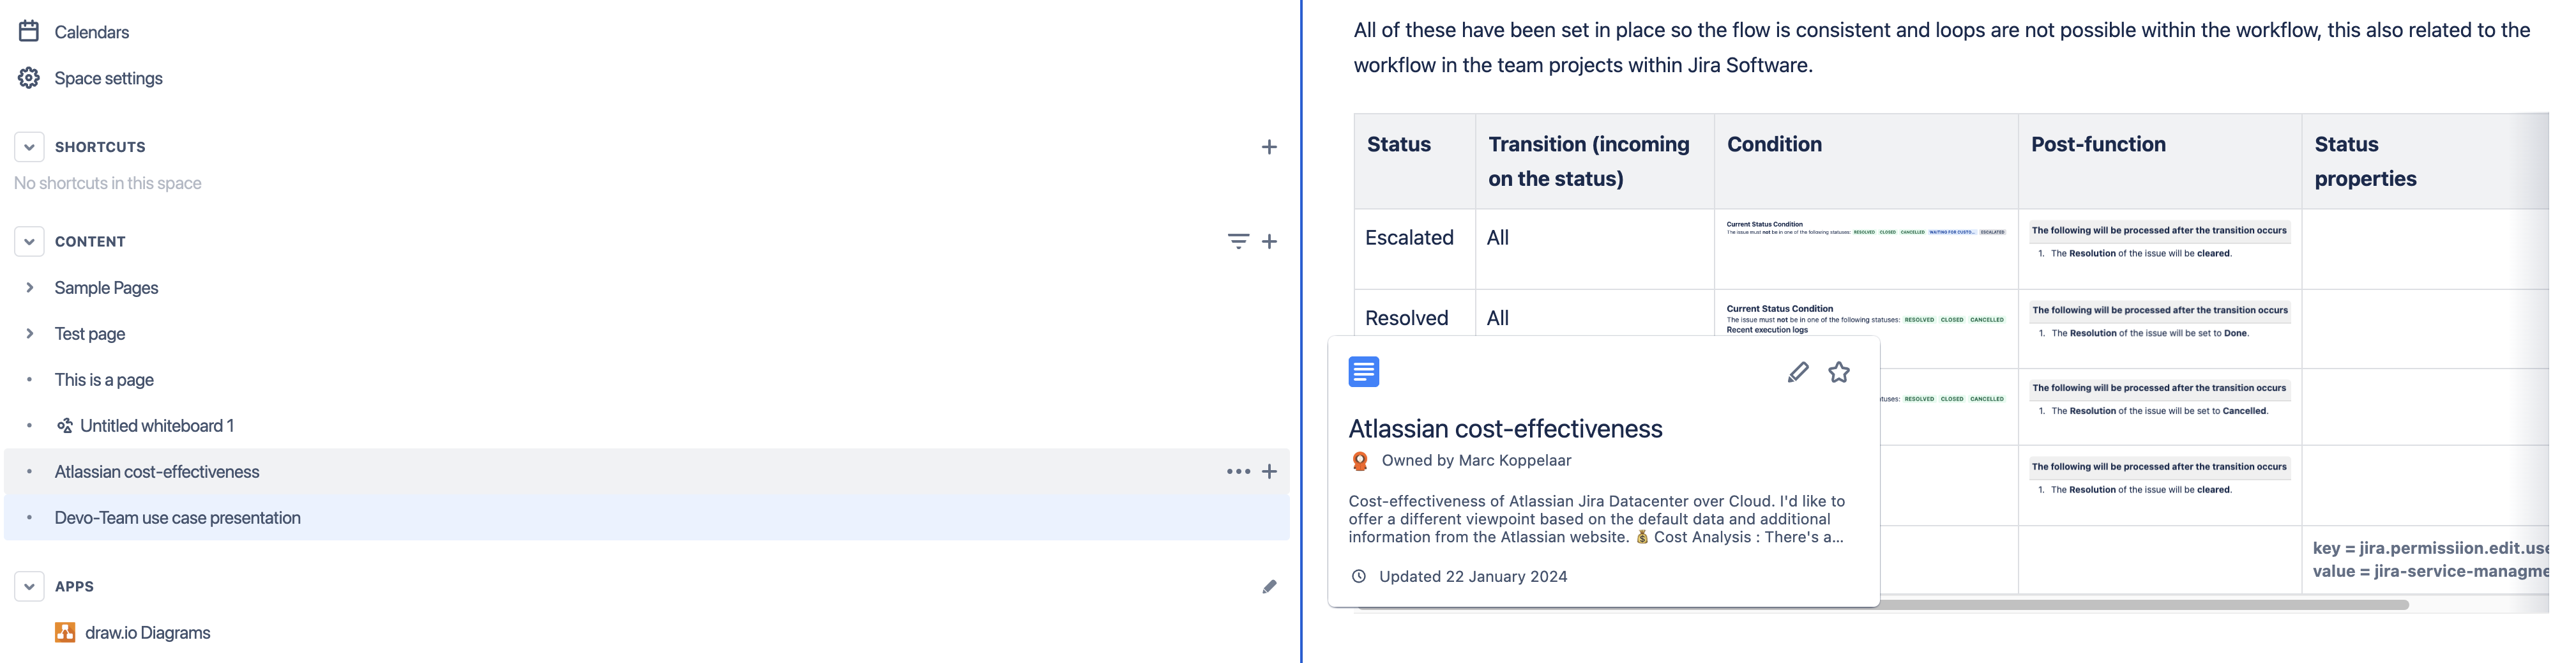2576x663 pixels.
Task: Select the page titled This is a page
Action: pos(104,379)
